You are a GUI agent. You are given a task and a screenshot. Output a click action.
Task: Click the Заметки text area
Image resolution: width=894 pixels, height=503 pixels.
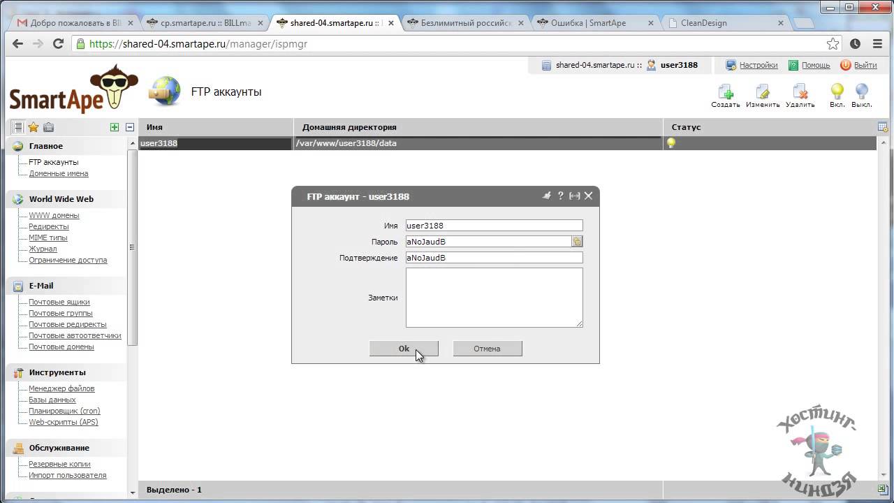494,298
